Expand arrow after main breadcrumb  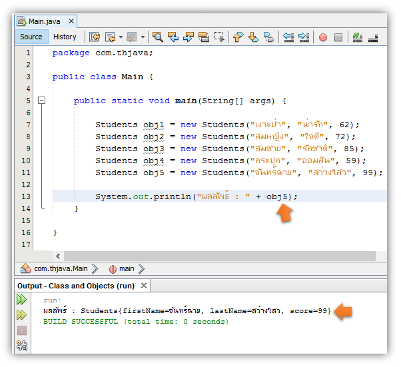(141, 269)
